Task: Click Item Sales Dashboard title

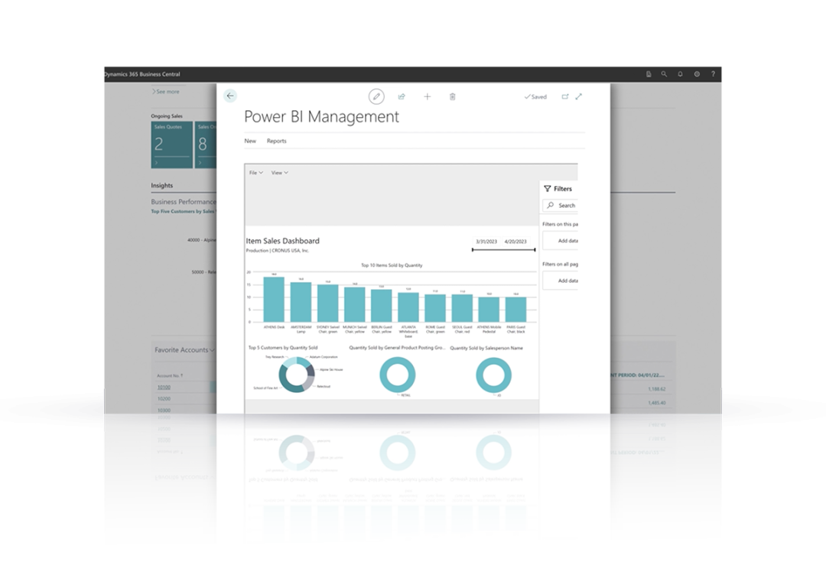Action: [282, 241]
